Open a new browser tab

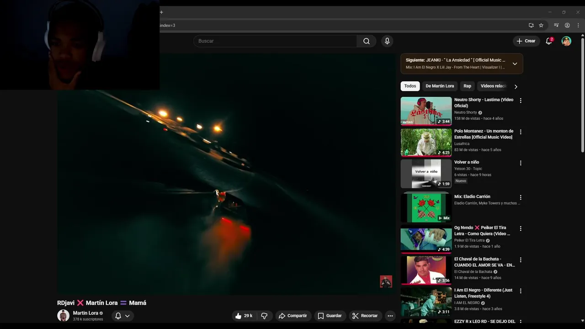coord(161,12)
